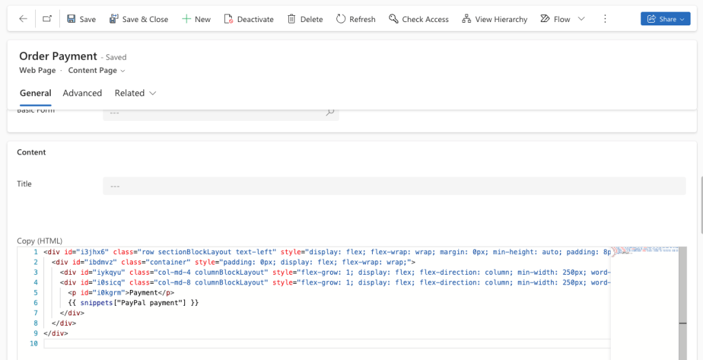Click the Delete trash icon
Image resolution: width=703 pixels, height=360 pixels.
pos(292,19)
